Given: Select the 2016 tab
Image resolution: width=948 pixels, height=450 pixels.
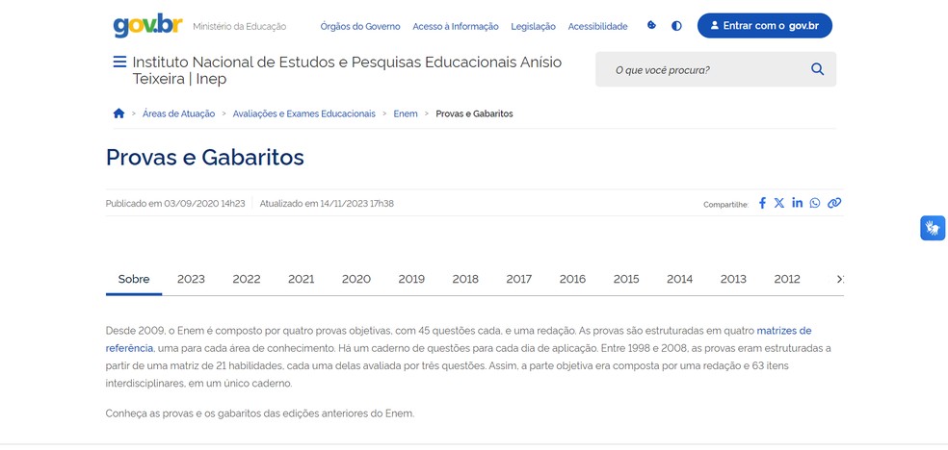Looking at the screenshot, I should pyautogui.click(x=572, y=279).
